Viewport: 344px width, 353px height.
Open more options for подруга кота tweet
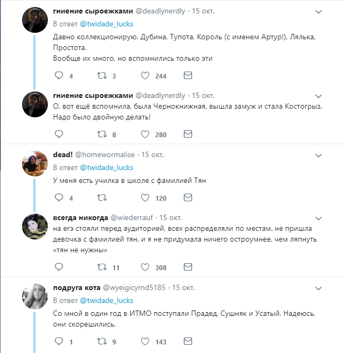318,288
